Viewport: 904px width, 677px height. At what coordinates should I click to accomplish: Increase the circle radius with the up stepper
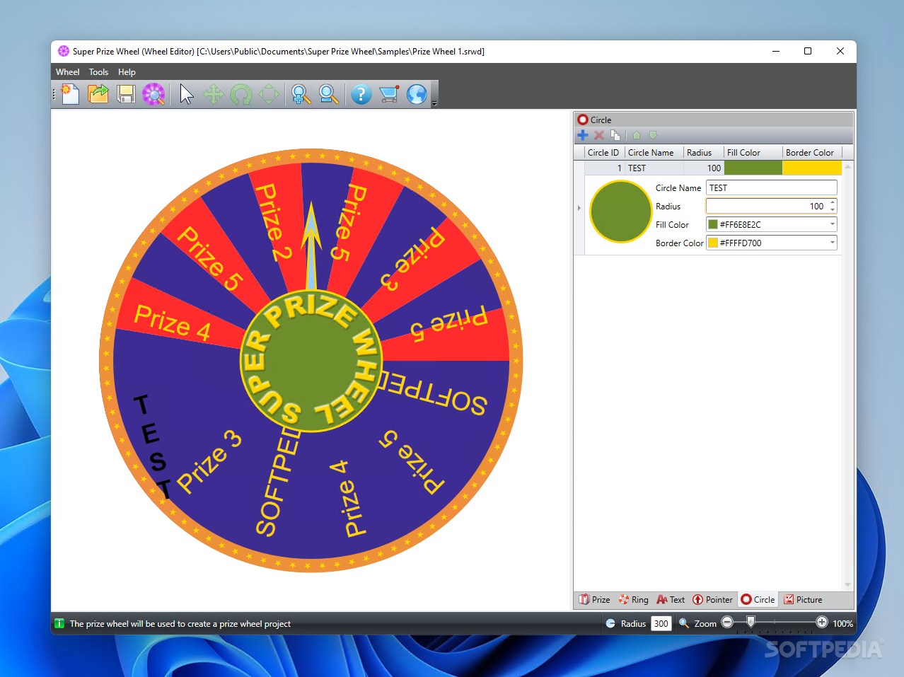coord(833,202)
